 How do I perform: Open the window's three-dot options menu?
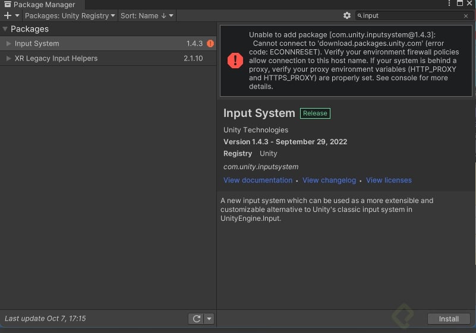tap(449, 4)
